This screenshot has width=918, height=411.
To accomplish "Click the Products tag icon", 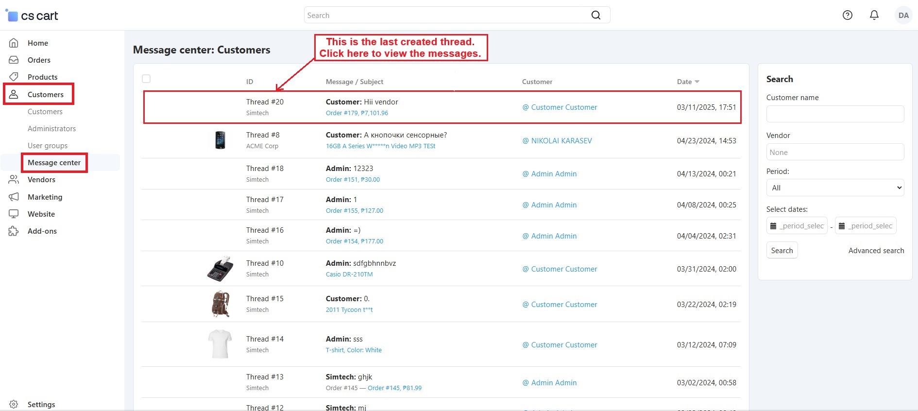I will click(14, 77).
